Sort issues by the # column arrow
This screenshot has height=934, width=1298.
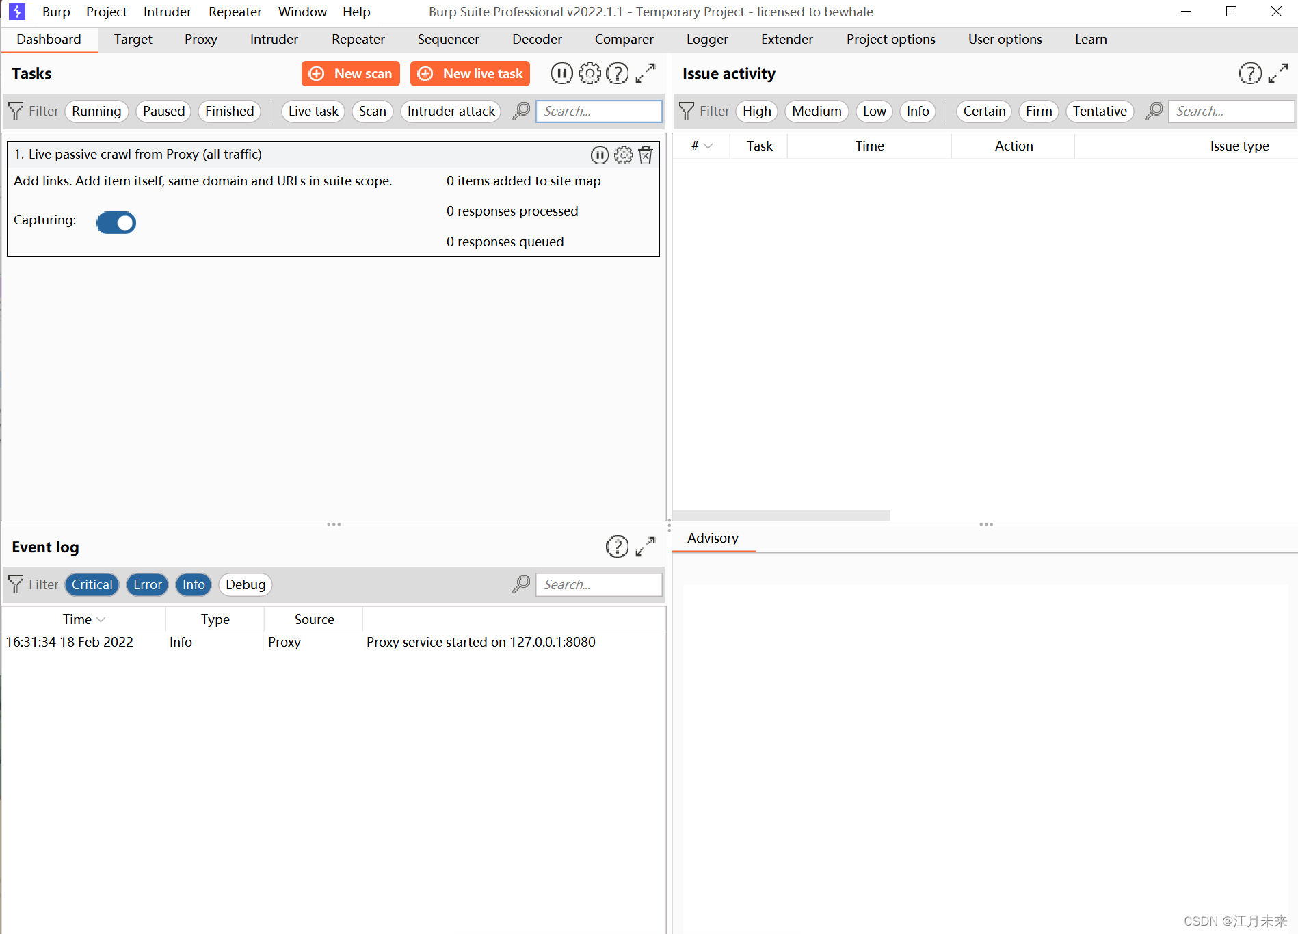708,146
